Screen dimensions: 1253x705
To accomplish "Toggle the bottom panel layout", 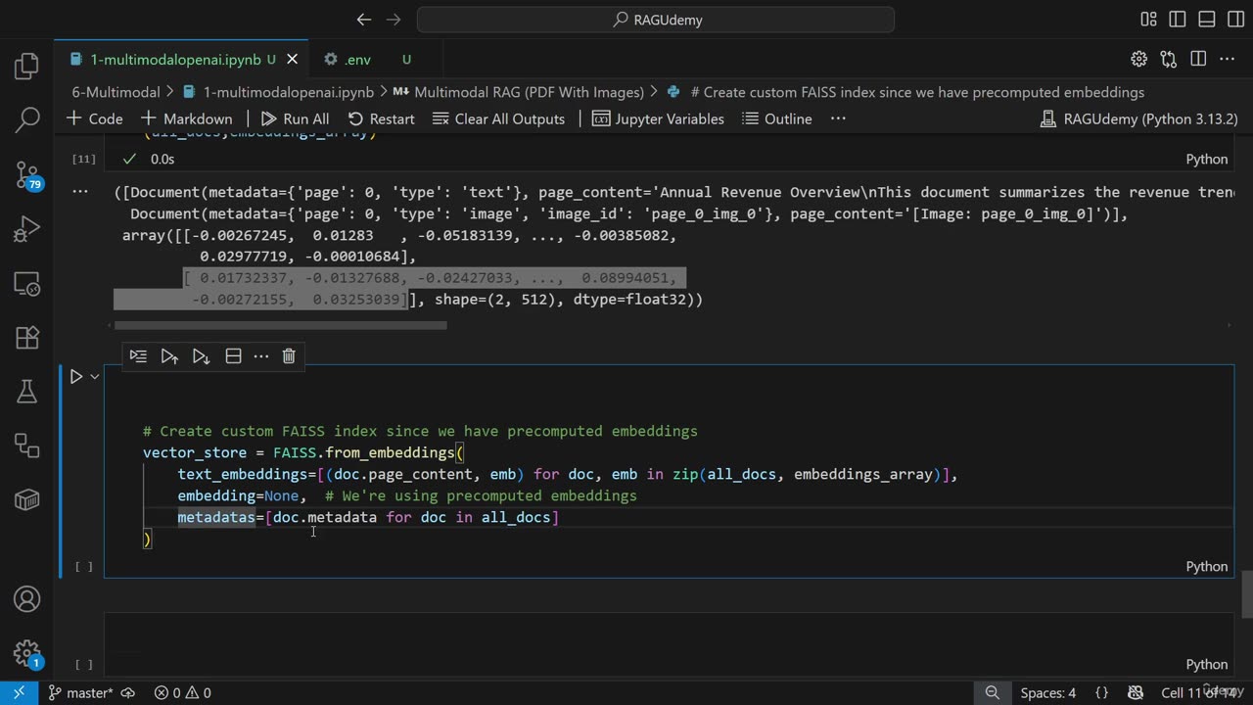I will point(1206,20).
